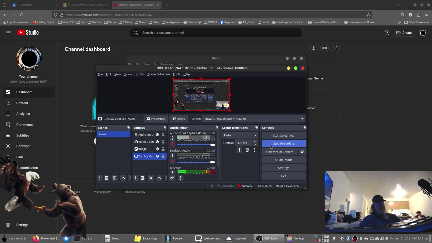Pop out the Scene Transitions dock
The height and width of the screenshot is (243, 432).
[x=256, y=128]
